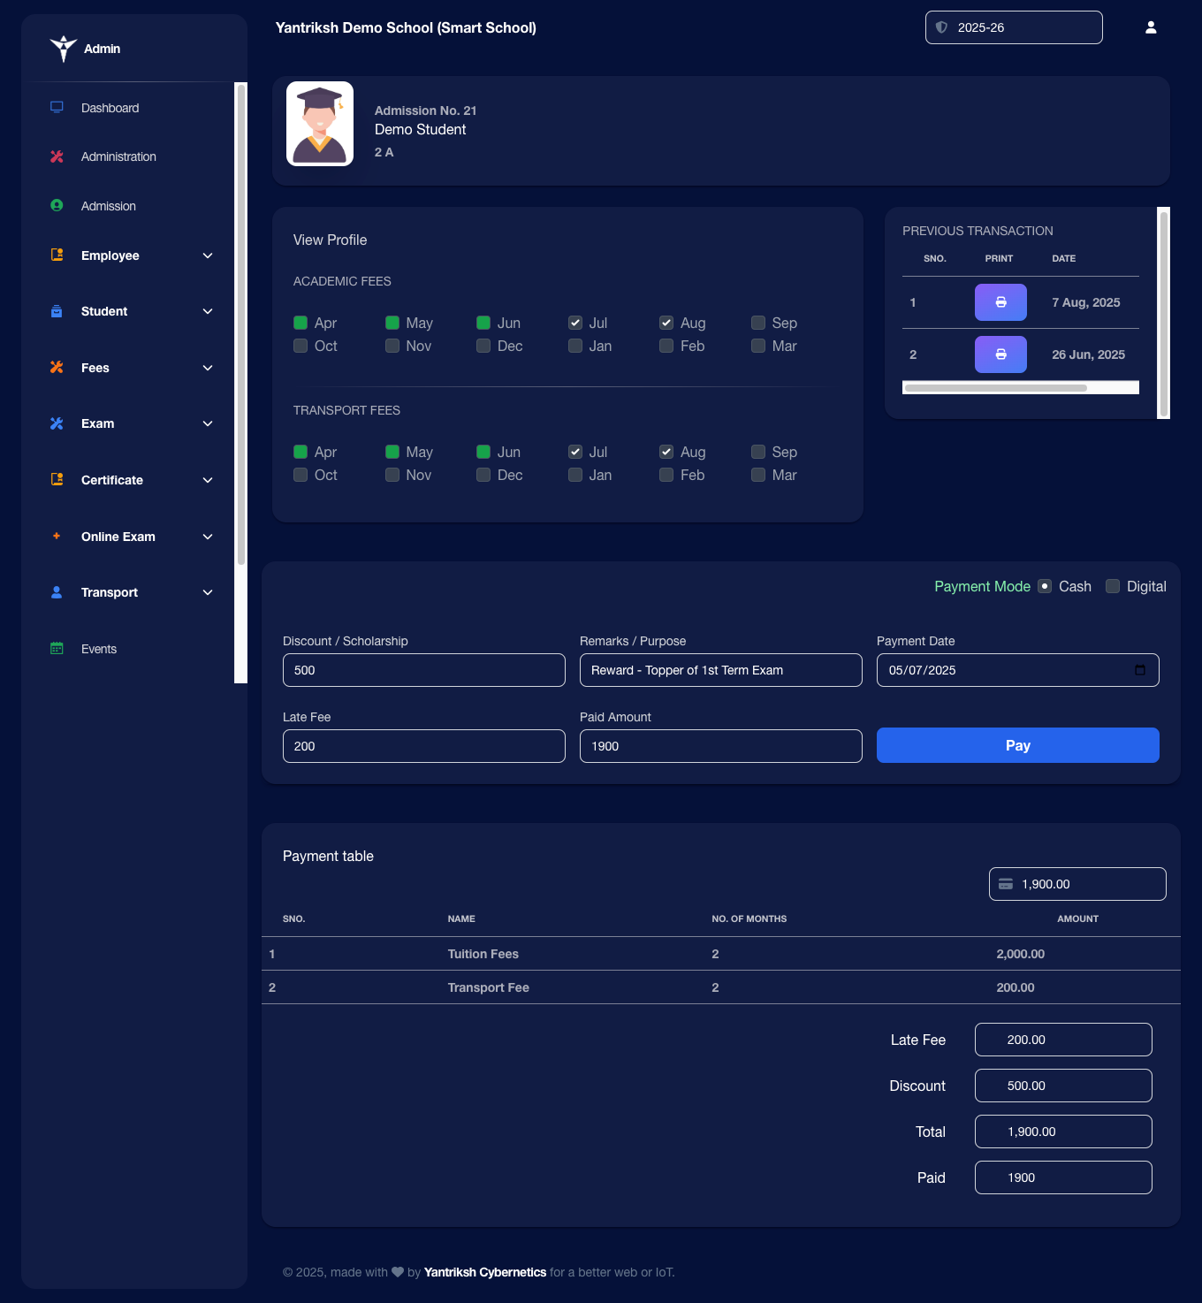This screenshot has width=1202, height=1303.
Task: Print the transaction dated 7 Aug, 2025
Action: [1000, 301]
